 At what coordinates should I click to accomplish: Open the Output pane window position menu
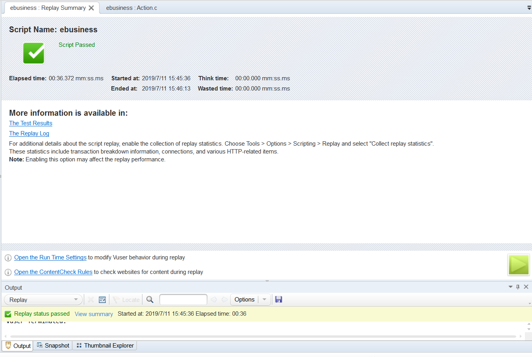coord(510,287)
